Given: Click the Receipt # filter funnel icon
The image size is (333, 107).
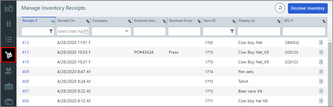Looking at the screenshot, I should click(x=51, y=31).
